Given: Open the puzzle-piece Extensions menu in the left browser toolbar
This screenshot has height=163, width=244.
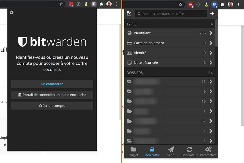Looking at the screenshot, I should 101,4.
